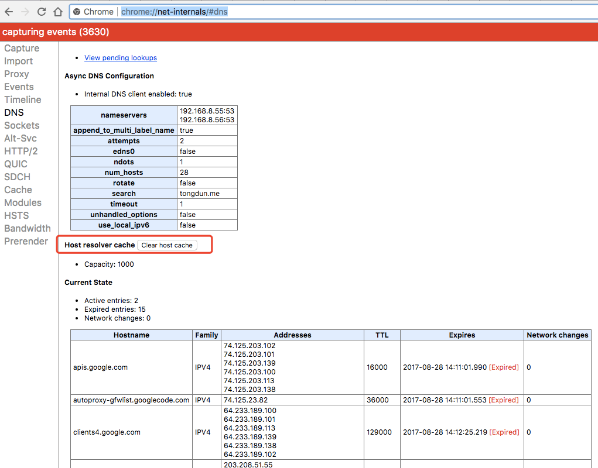Switch to the HSTS section

(x=16, y=215)
